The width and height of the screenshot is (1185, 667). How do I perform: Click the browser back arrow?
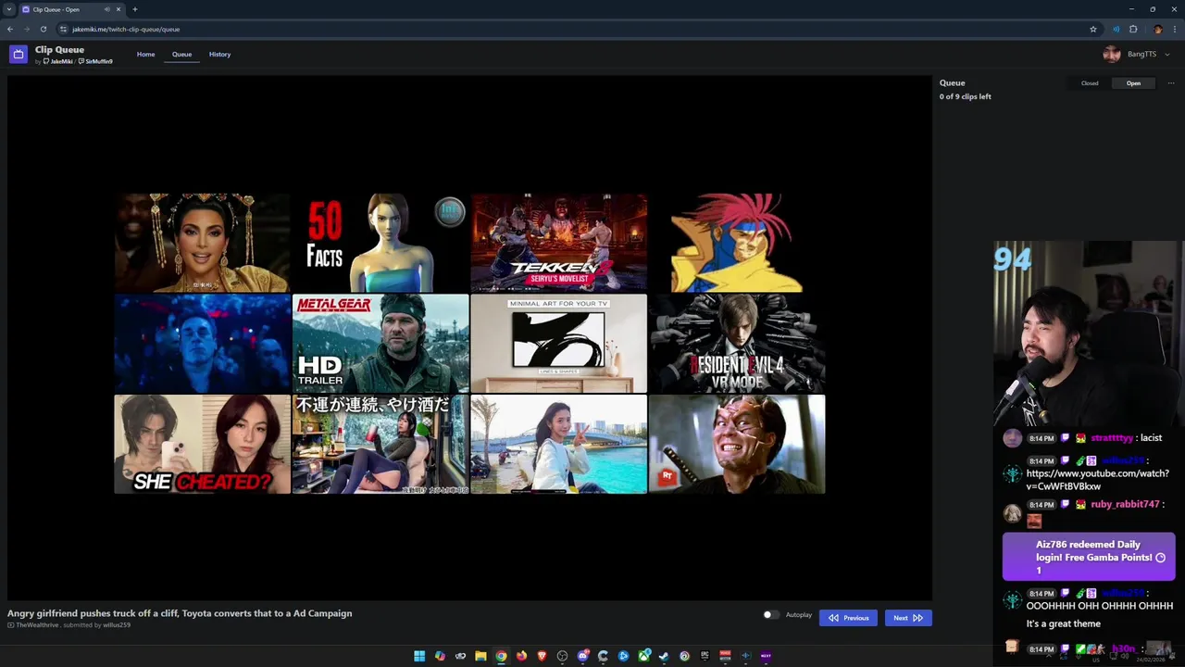click(10, 29)
